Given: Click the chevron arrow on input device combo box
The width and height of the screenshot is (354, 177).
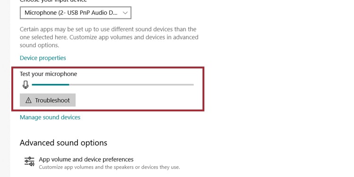Looking at the screenshot, I should click(125, 13).
